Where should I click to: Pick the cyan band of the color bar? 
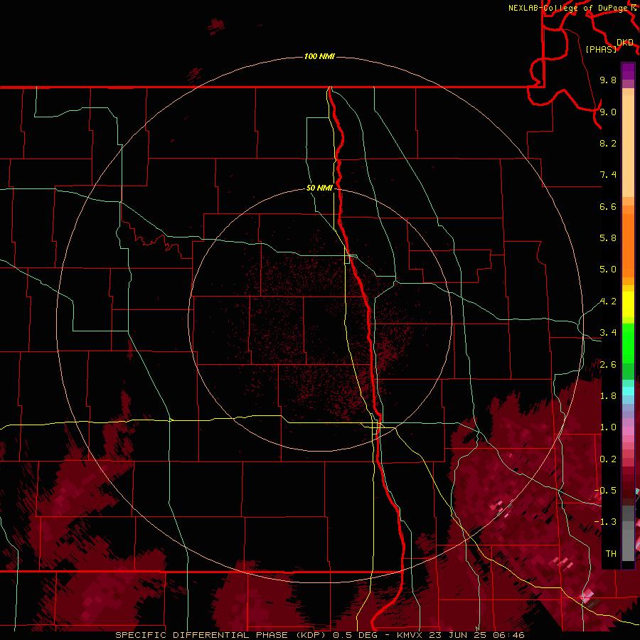tap(628, 391)
